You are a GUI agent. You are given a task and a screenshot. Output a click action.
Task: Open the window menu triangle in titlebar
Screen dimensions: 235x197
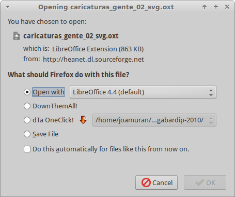pos(8,7)
